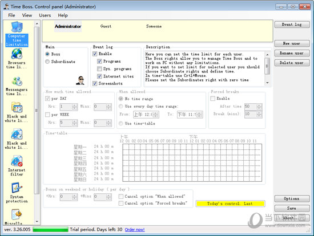Click the per DAY Hrs input field
The width and height of the screenshot is (314, 236).
(66, 107)
